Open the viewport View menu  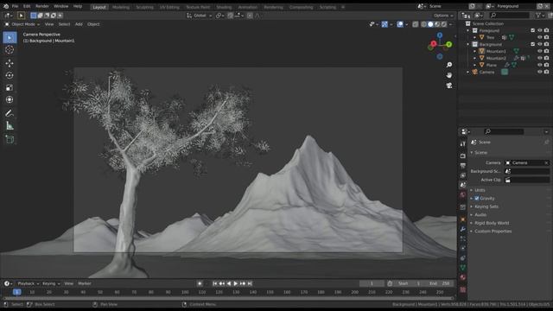click(49, 24)
